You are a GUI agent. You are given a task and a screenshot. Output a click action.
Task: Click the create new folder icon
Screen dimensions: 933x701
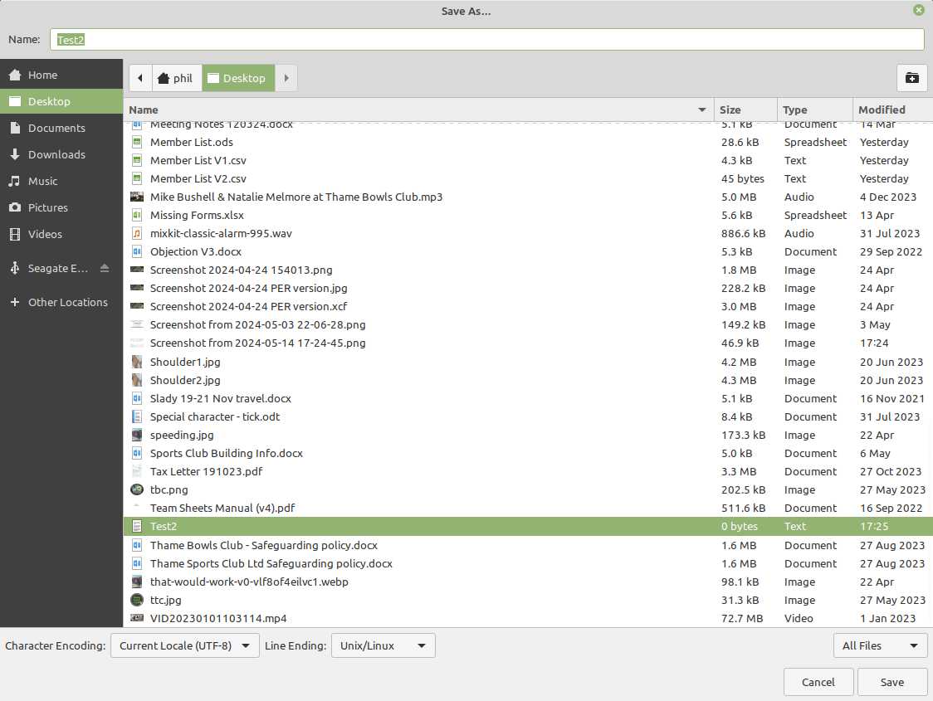[911, 78]
